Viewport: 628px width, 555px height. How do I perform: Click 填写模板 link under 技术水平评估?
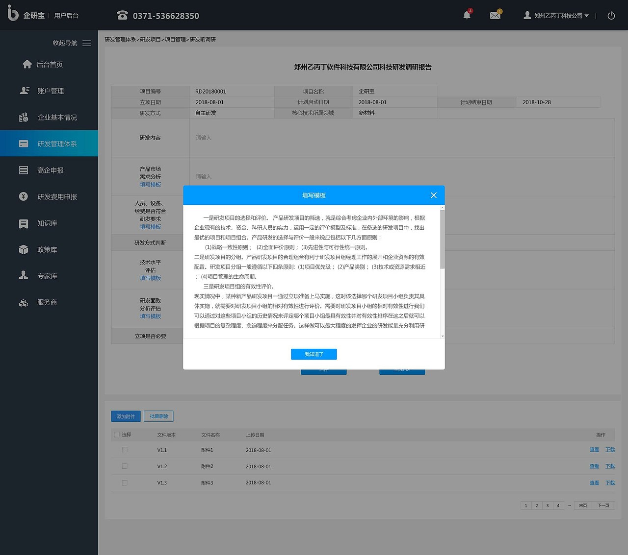[150, 278]
